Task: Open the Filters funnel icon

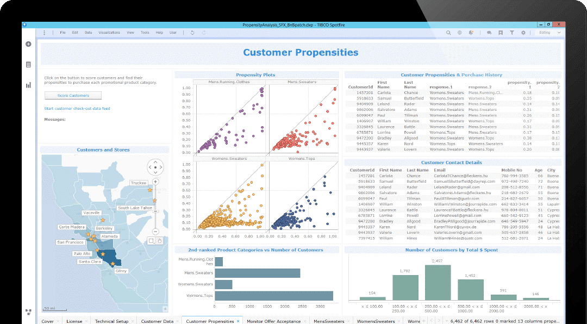Action: [512, 33]
